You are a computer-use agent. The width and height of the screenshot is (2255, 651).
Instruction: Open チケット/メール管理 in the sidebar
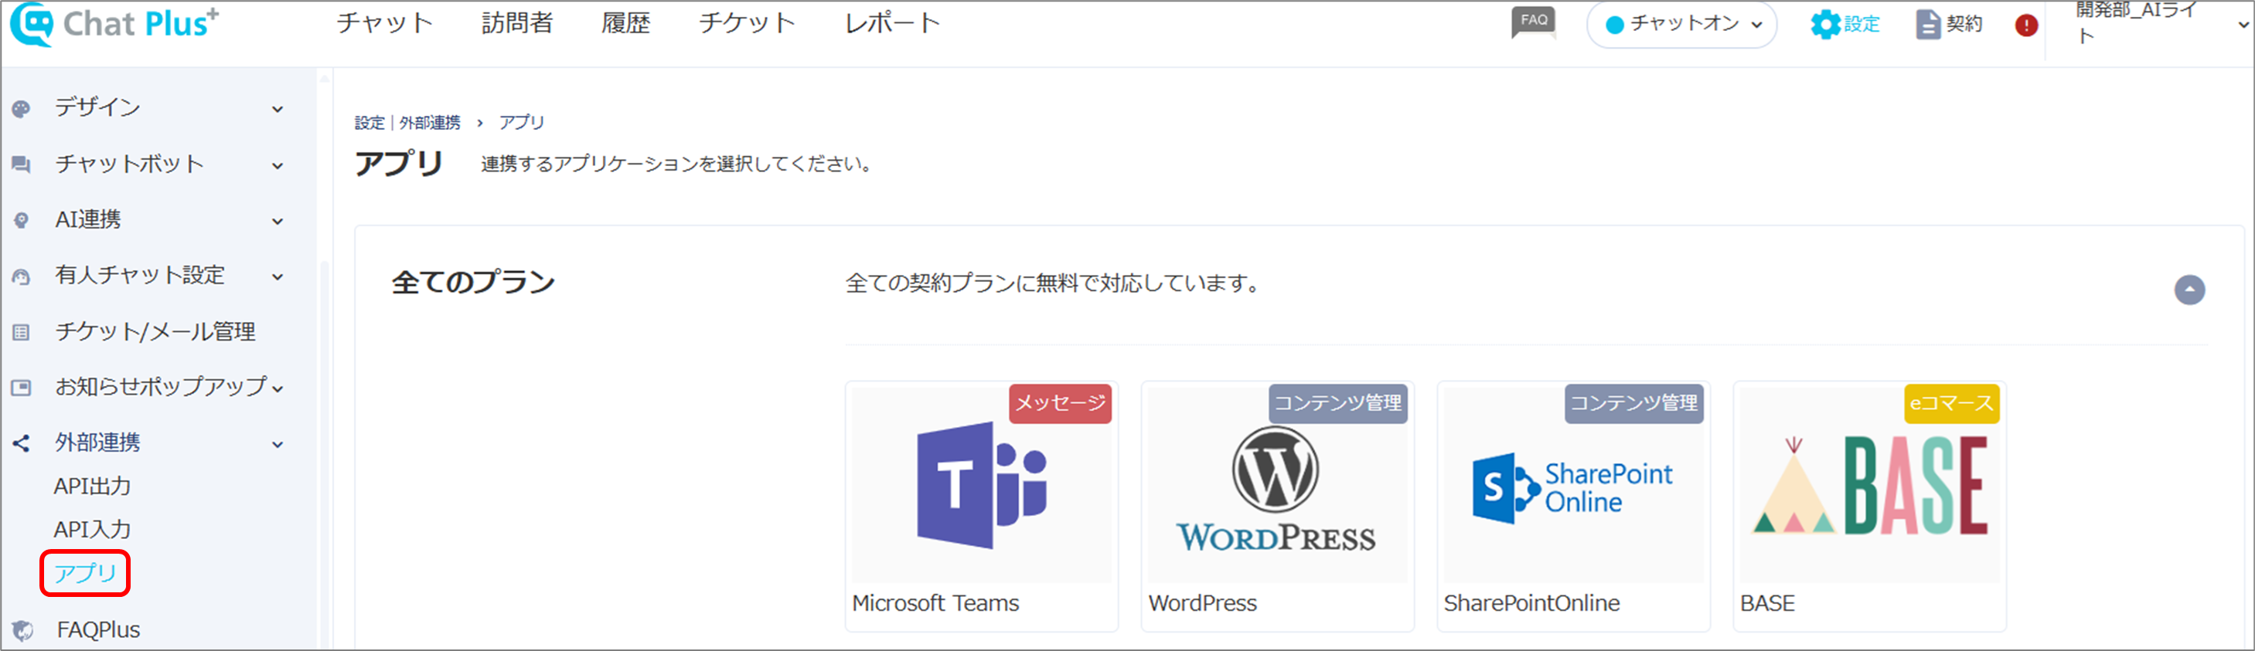(x=155, y=331)
